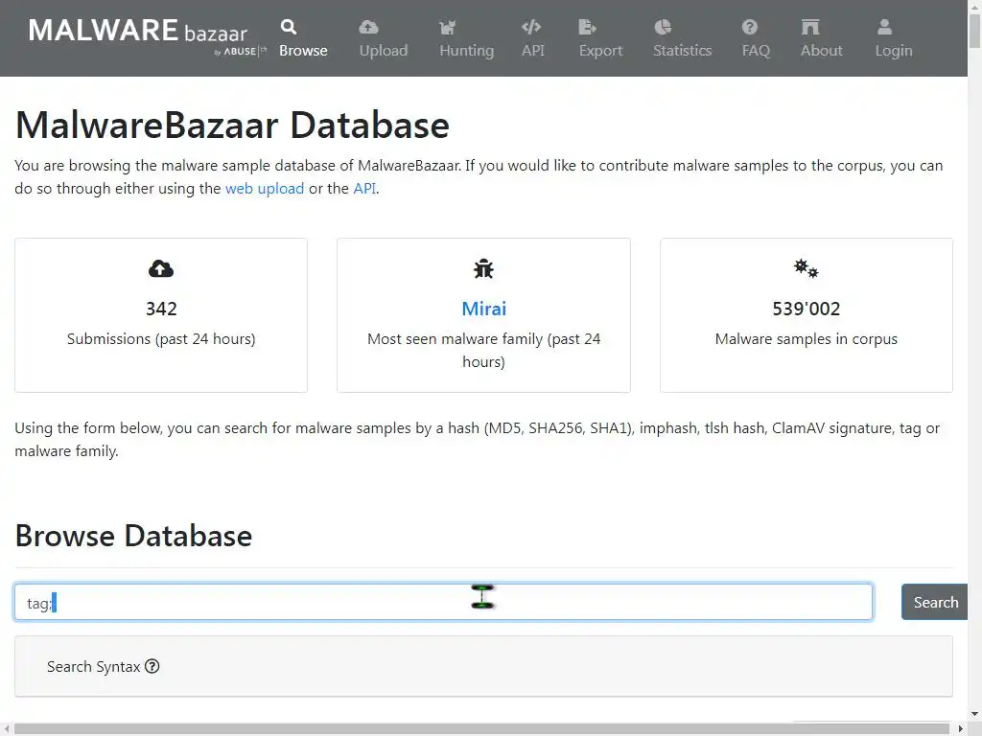Click the Export file icon
Viewport: 982px width, 736px height.
[588, 27]
